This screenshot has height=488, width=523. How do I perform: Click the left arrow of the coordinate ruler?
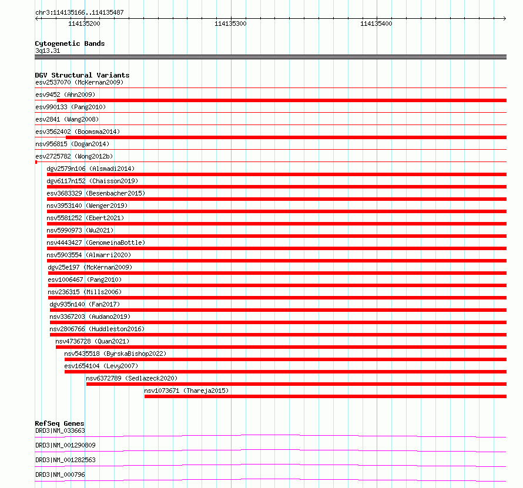[x=36, y=18]
